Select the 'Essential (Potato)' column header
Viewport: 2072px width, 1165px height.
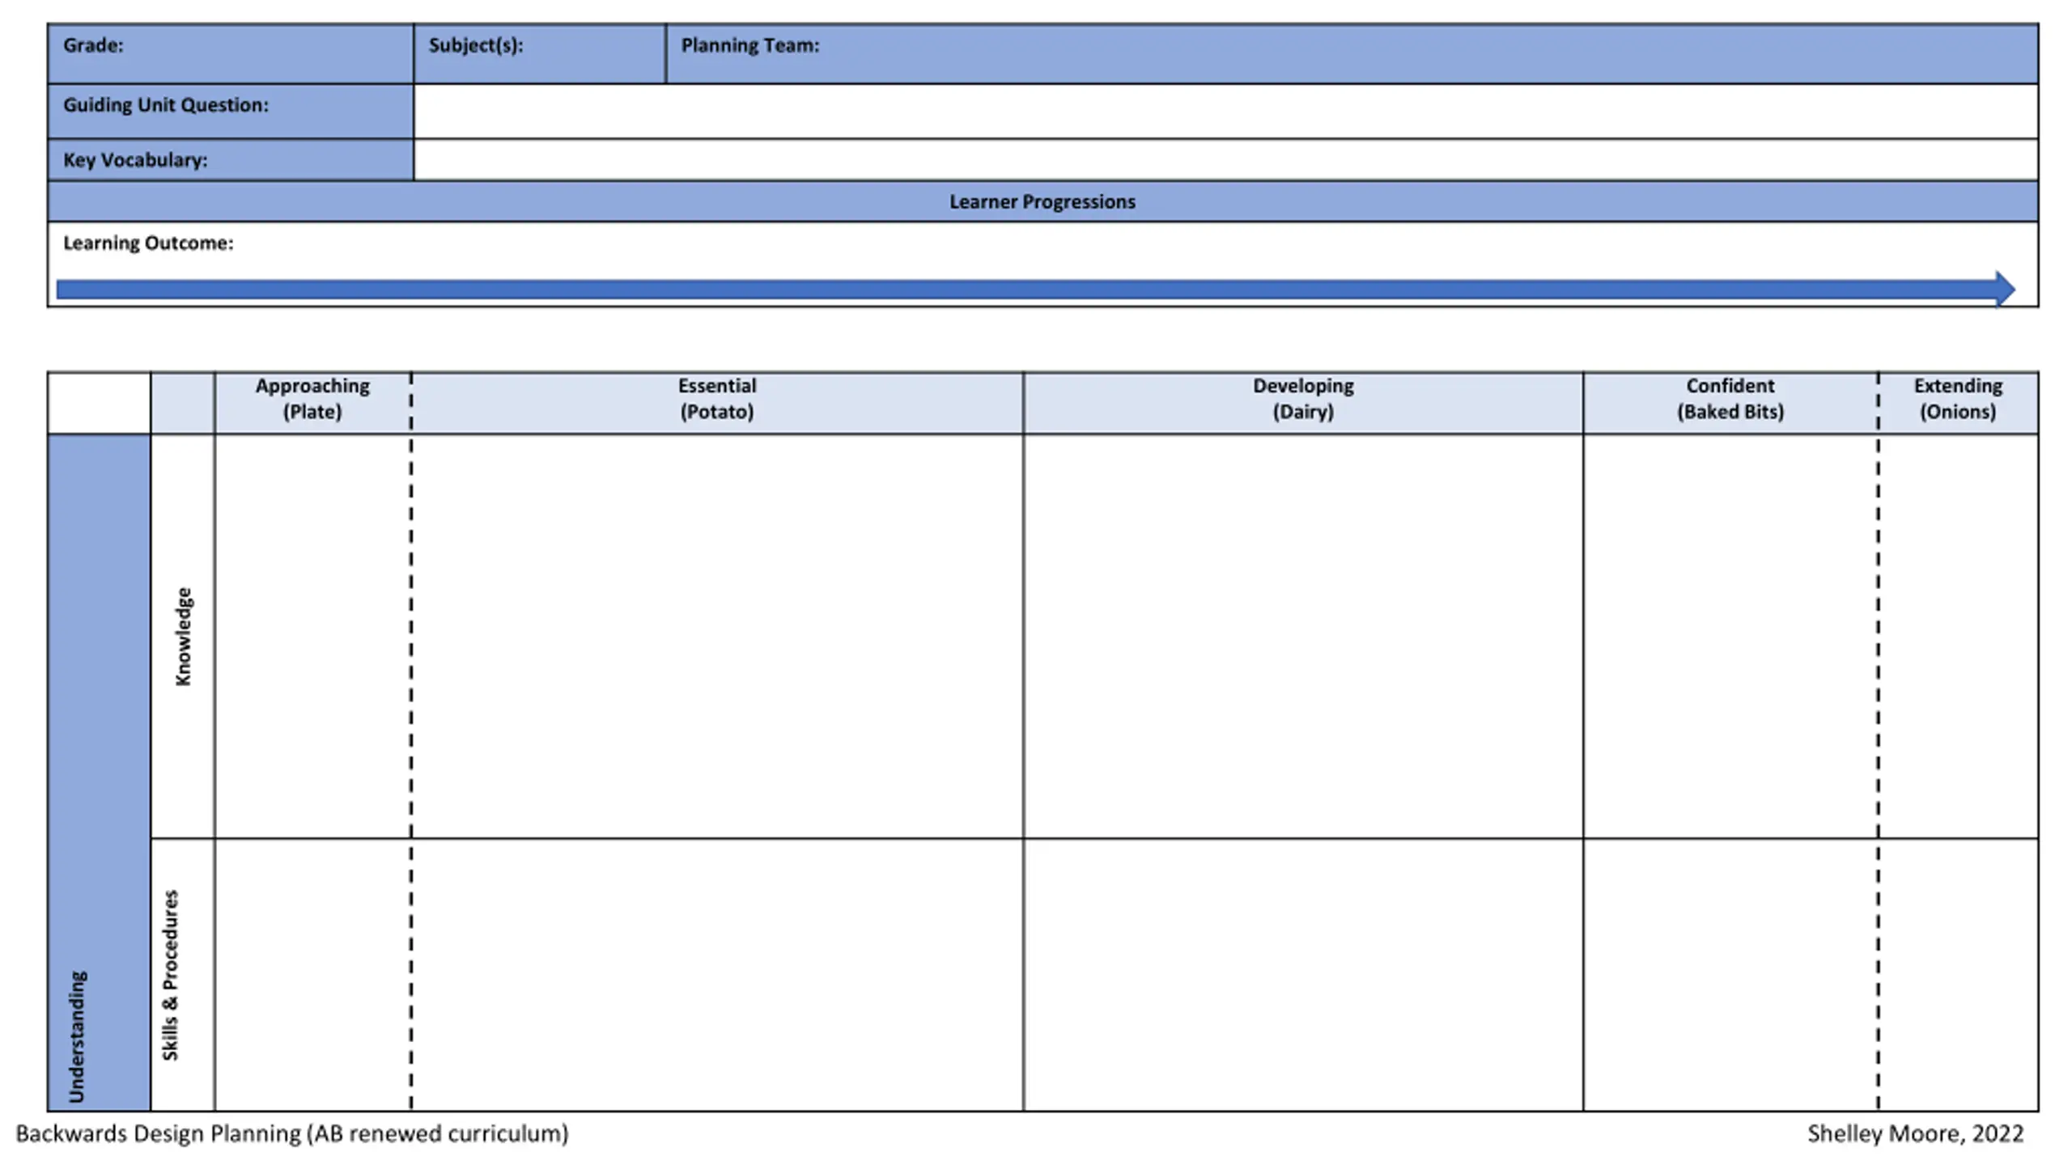click(x=717, y=403)
